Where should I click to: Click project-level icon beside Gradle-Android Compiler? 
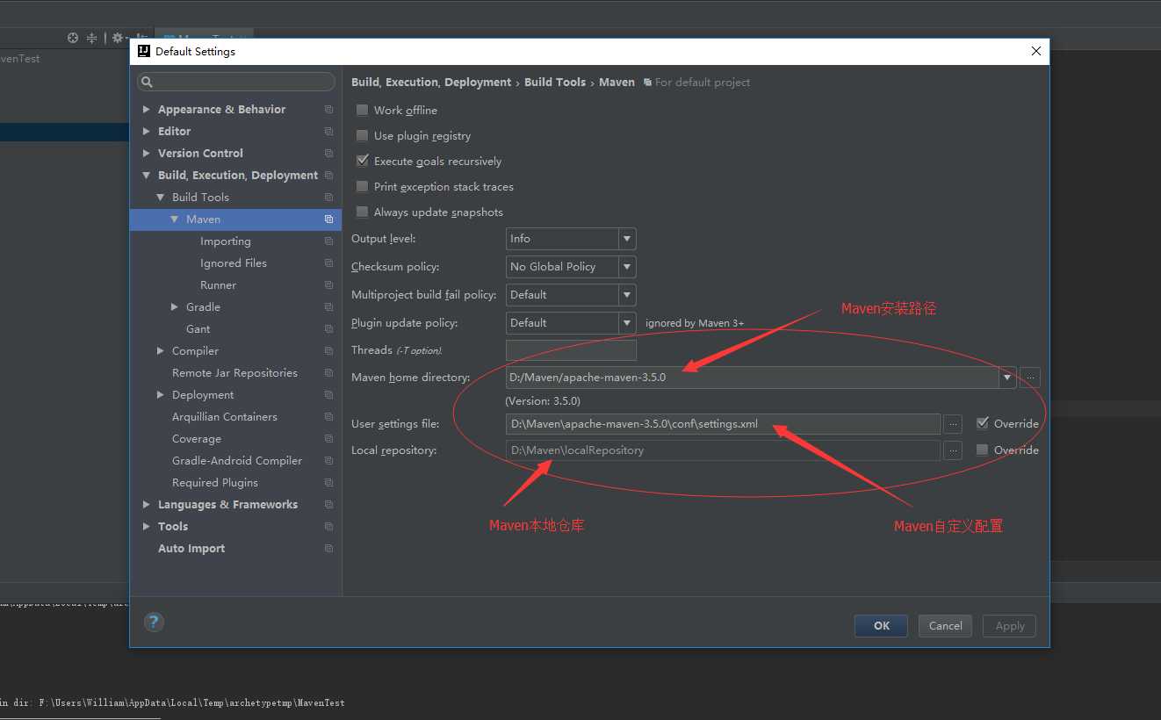(328, 461)
